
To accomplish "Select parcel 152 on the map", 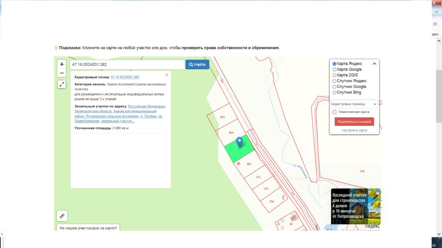I will [x=266, y=189].
